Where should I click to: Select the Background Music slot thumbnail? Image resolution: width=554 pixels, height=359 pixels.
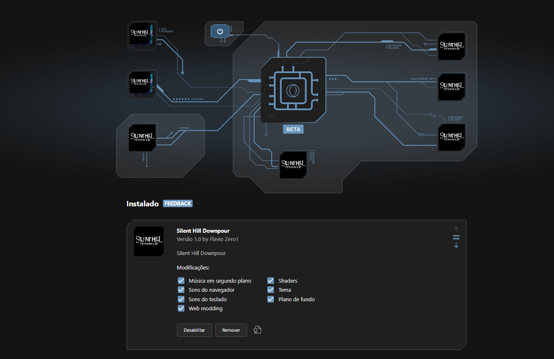tap(293, 165)
